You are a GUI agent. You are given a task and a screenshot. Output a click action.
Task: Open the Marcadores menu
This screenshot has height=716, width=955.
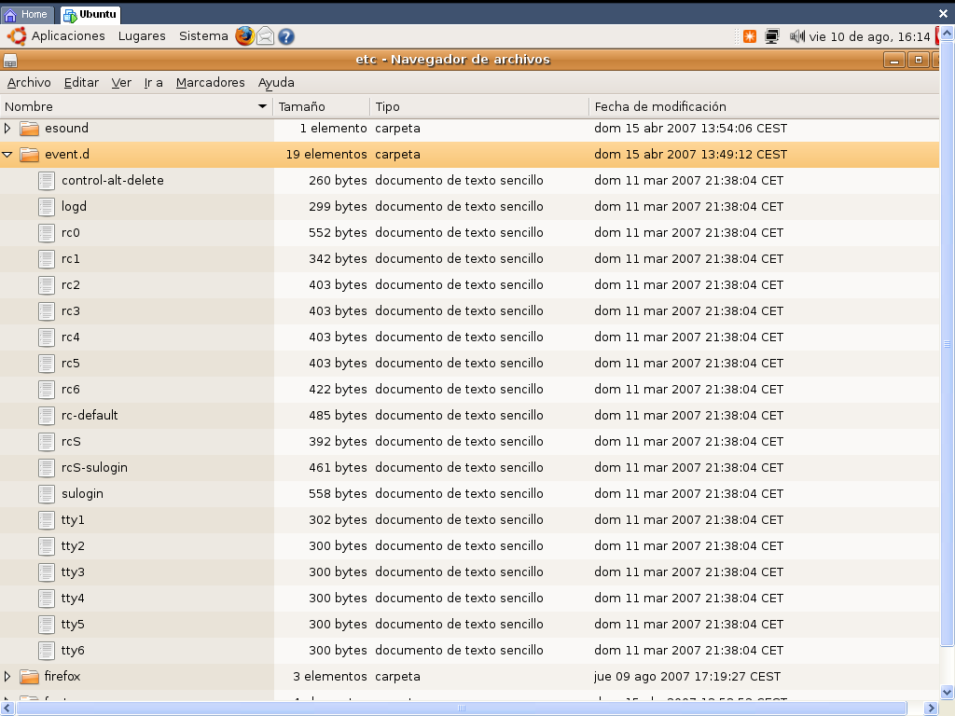click(210, 83)
